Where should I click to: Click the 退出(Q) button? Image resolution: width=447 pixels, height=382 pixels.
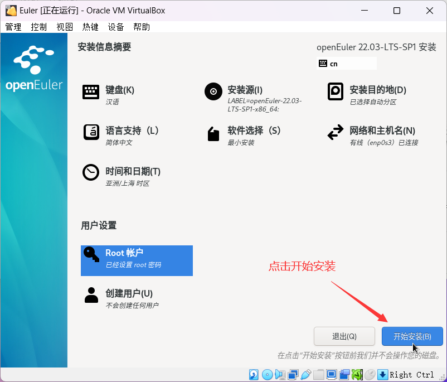click(344, 336)
